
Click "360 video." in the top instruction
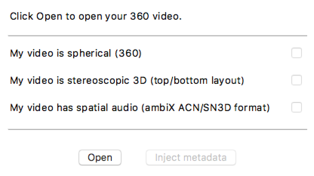click(156, 16)
